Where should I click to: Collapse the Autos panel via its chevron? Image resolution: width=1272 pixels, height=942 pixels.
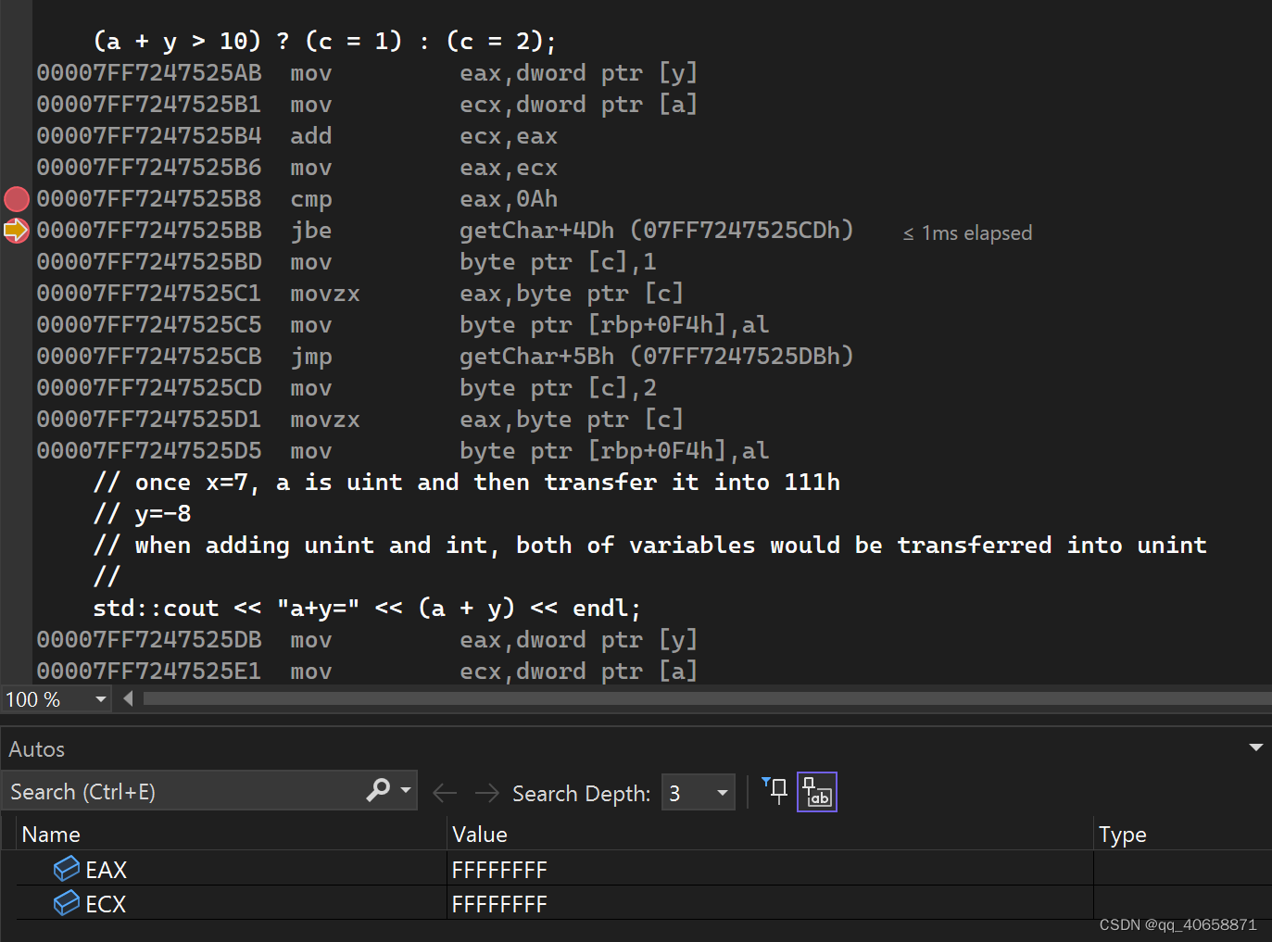(1257, 747)
